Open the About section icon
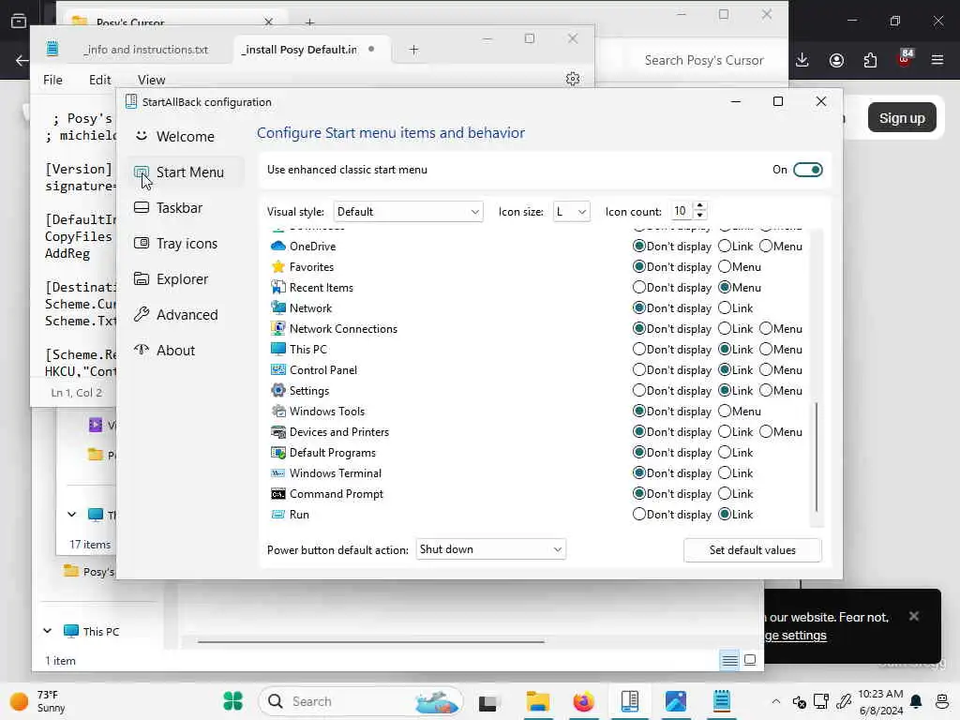 (x=142, y=350)
